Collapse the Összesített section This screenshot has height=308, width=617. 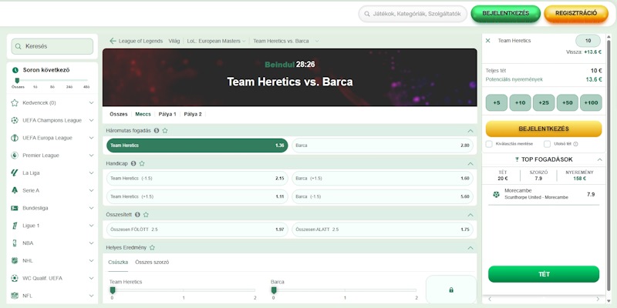tap(470, 215)
